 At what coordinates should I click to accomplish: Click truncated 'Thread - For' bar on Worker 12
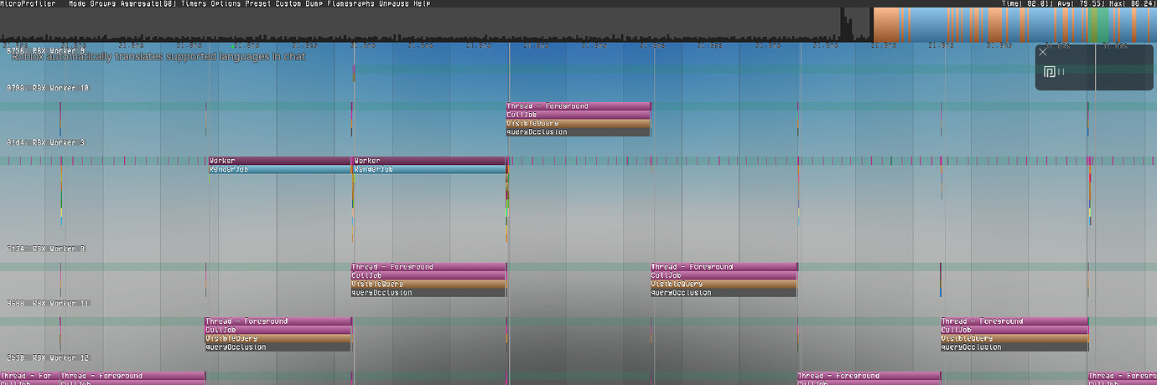pos(29,376)
